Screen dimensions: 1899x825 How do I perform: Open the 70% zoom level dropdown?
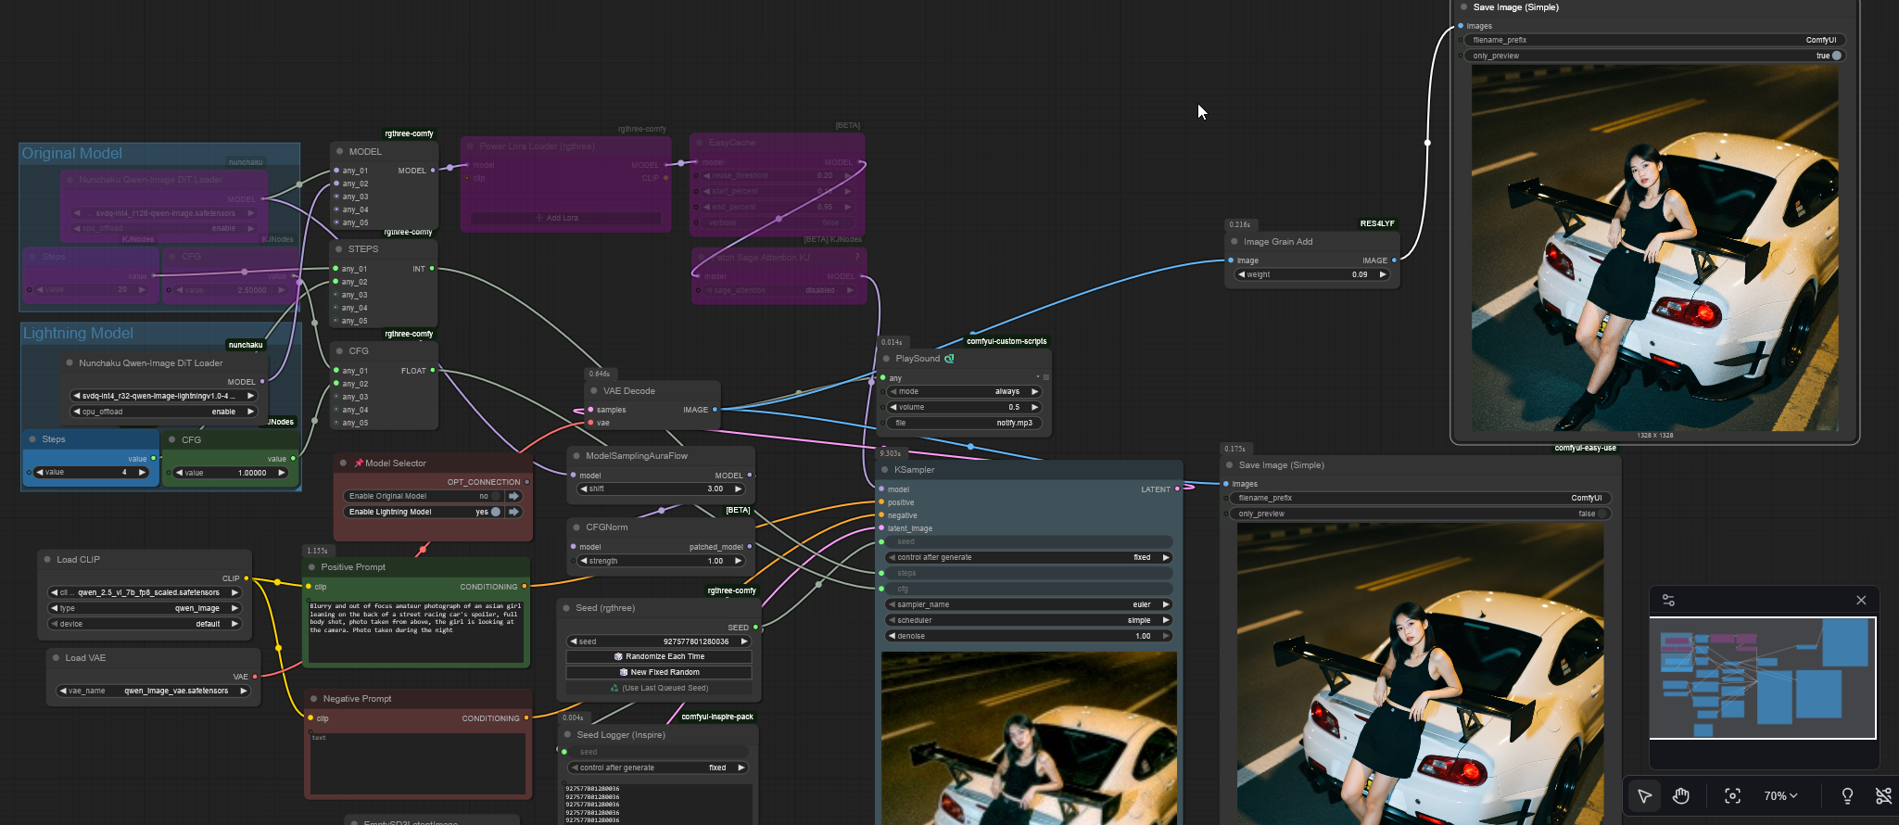tap(1780, 796)
